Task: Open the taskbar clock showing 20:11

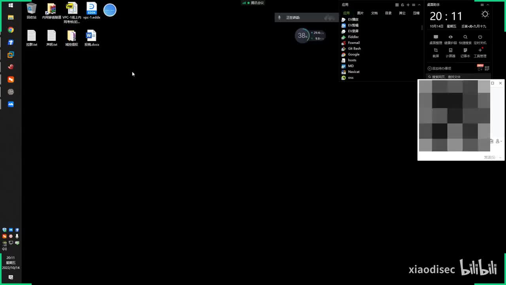Action: point(11,258)
